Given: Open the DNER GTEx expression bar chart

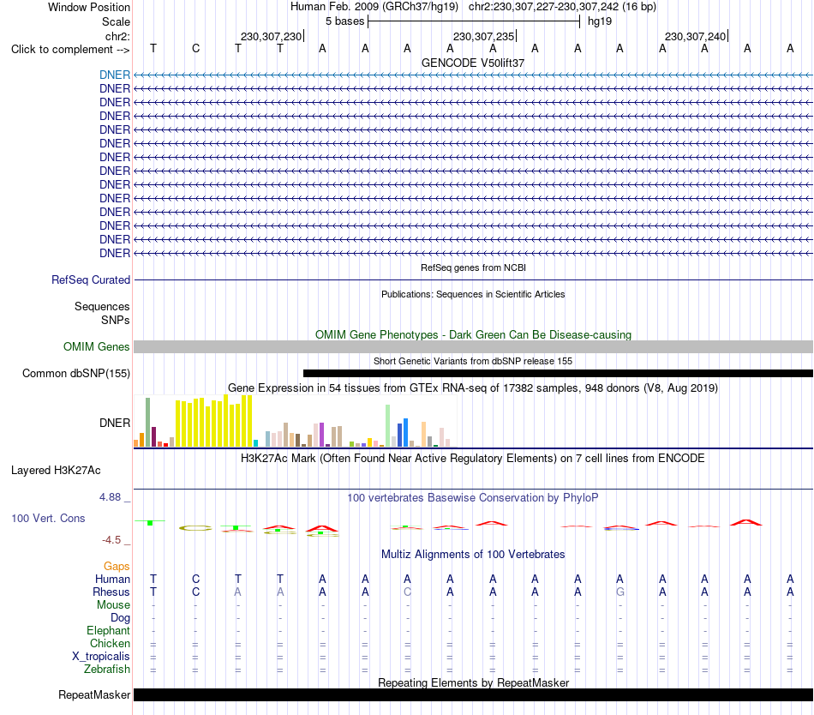Looking at the screenshot, I should tap(295, 421).
